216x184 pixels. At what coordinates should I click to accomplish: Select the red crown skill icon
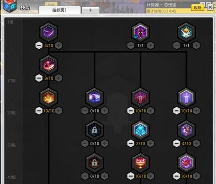[140, 163]
